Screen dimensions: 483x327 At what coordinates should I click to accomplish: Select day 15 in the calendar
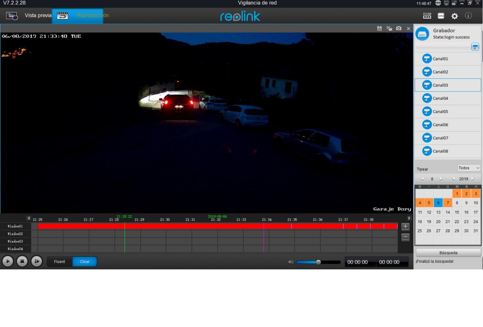point(457,212)
